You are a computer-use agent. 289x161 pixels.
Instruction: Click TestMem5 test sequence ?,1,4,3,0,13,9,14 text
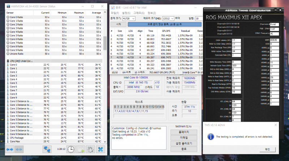point(139,111)
